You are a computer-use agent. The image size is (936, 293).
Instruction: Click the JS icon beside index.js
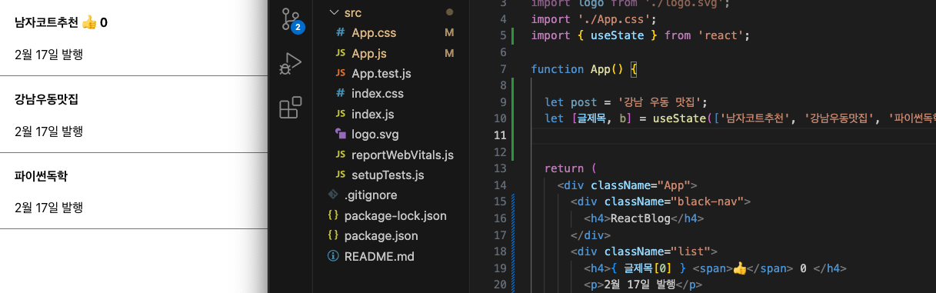click(340, 114)
